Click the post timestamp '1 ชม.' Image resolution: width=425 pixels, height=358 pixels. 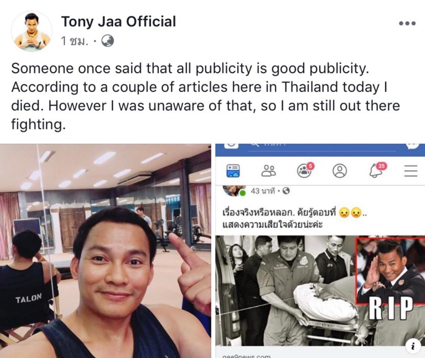point(75,41)
